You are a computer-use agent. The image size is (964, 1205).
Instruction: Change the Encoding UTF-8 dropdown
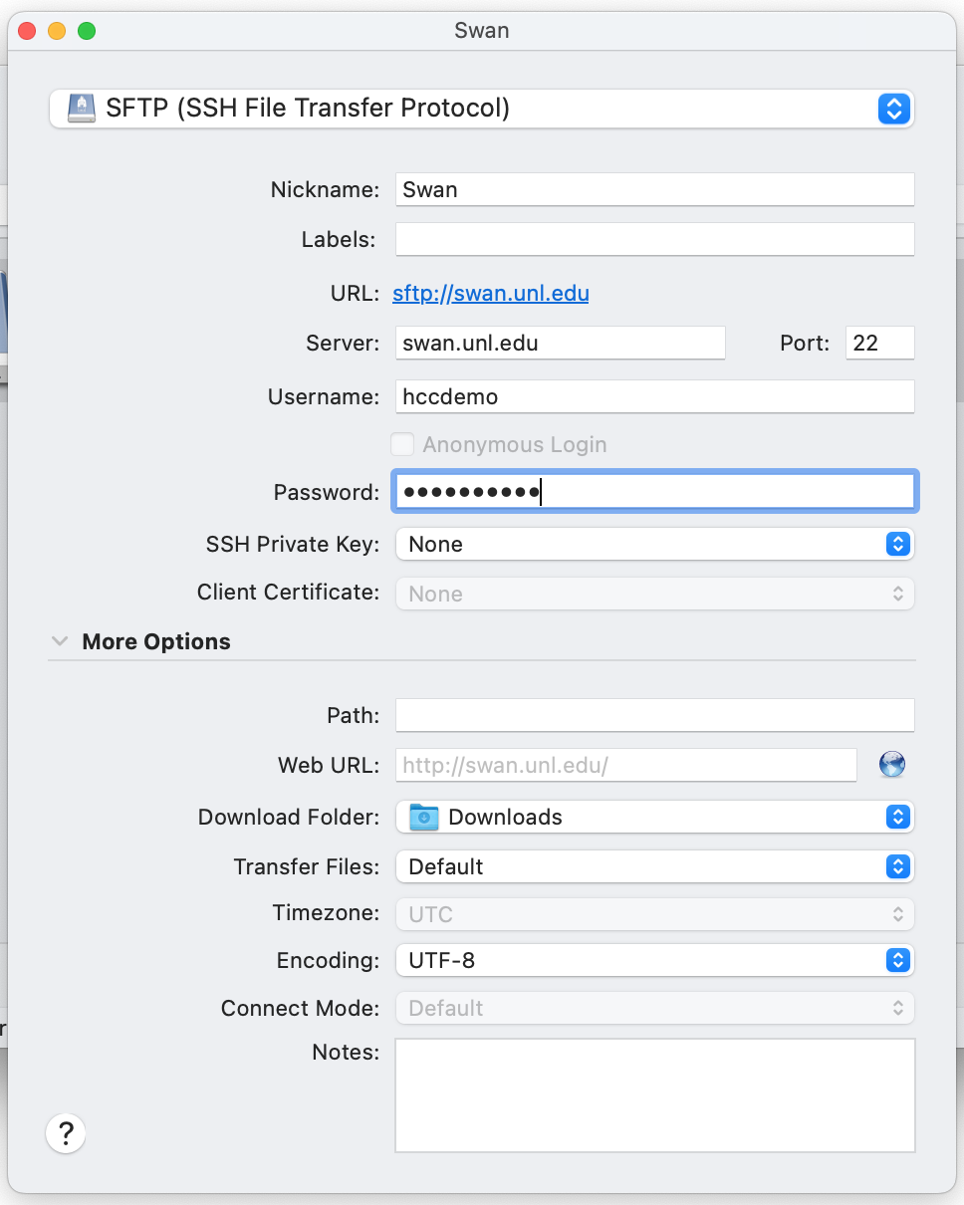click(x=653, y=960)
